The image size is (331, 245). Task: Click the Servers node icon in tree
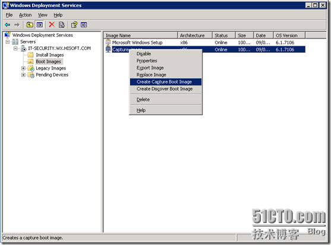(15, 42)
